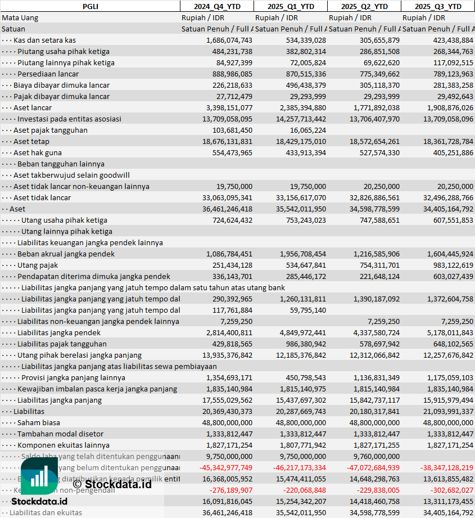Select the 2025_Q1_YTD column header
The width and height of the screenshot is (475, 518).
coord(291,6)
